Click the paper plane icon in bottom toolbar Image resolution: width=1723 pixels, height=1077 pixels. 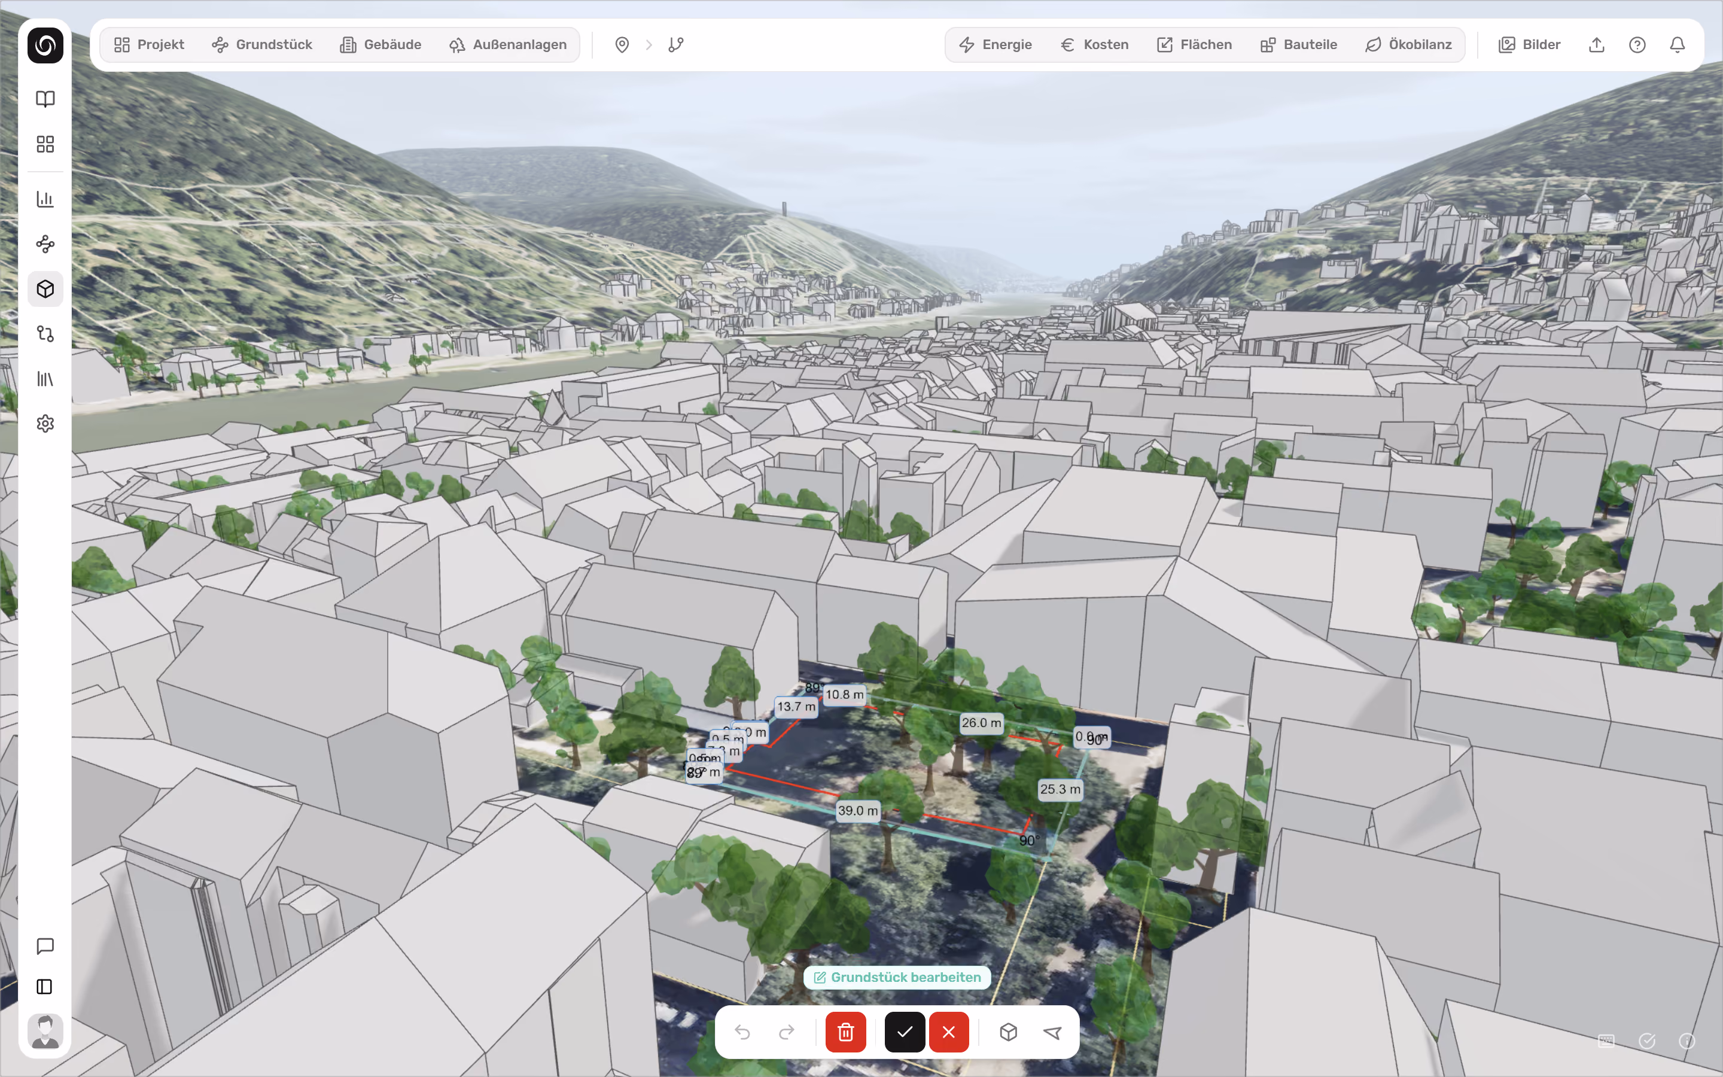(1052, 1032)
